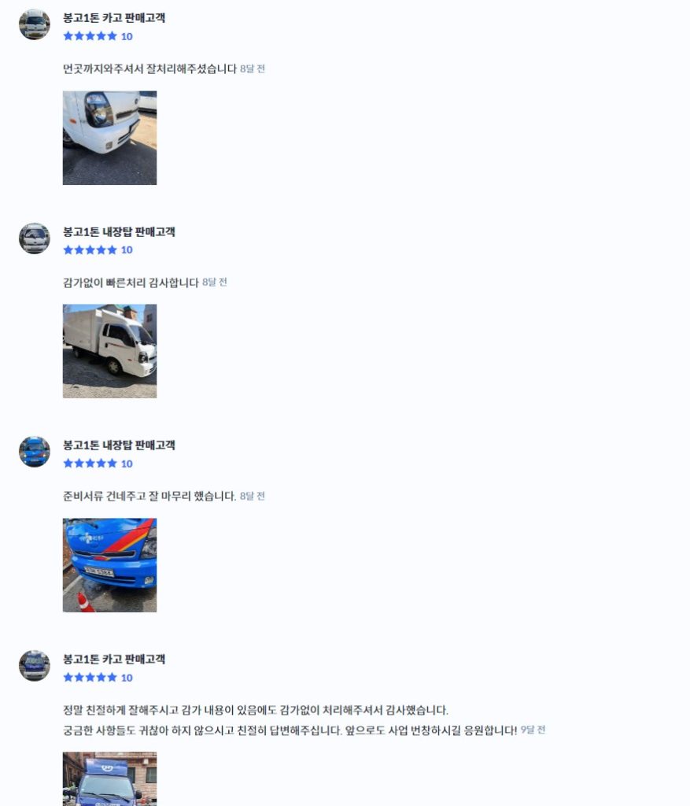The image size is (690, 806).
Task: Click the star rating of the third review
Action: [98, 464]
